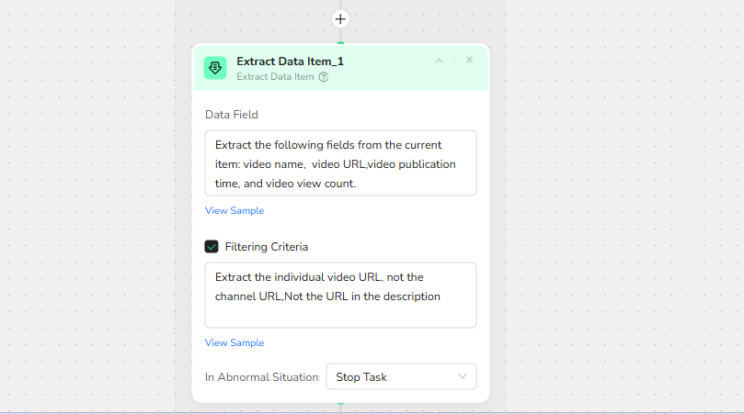Focus the Filtering Criteria text box

coord(340,295)
